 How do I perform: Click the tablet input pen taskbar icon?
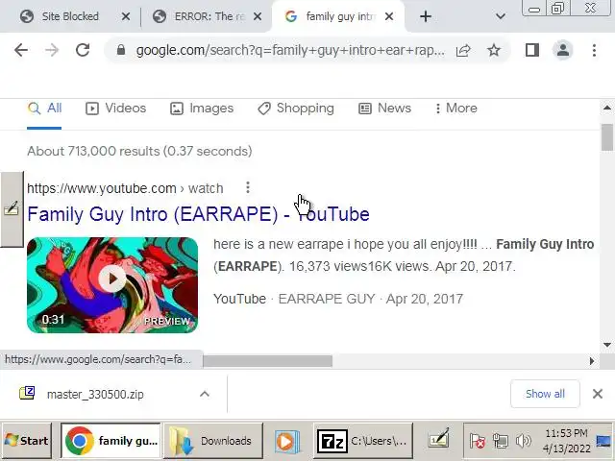pyautogui.click(x=438, y=438)
